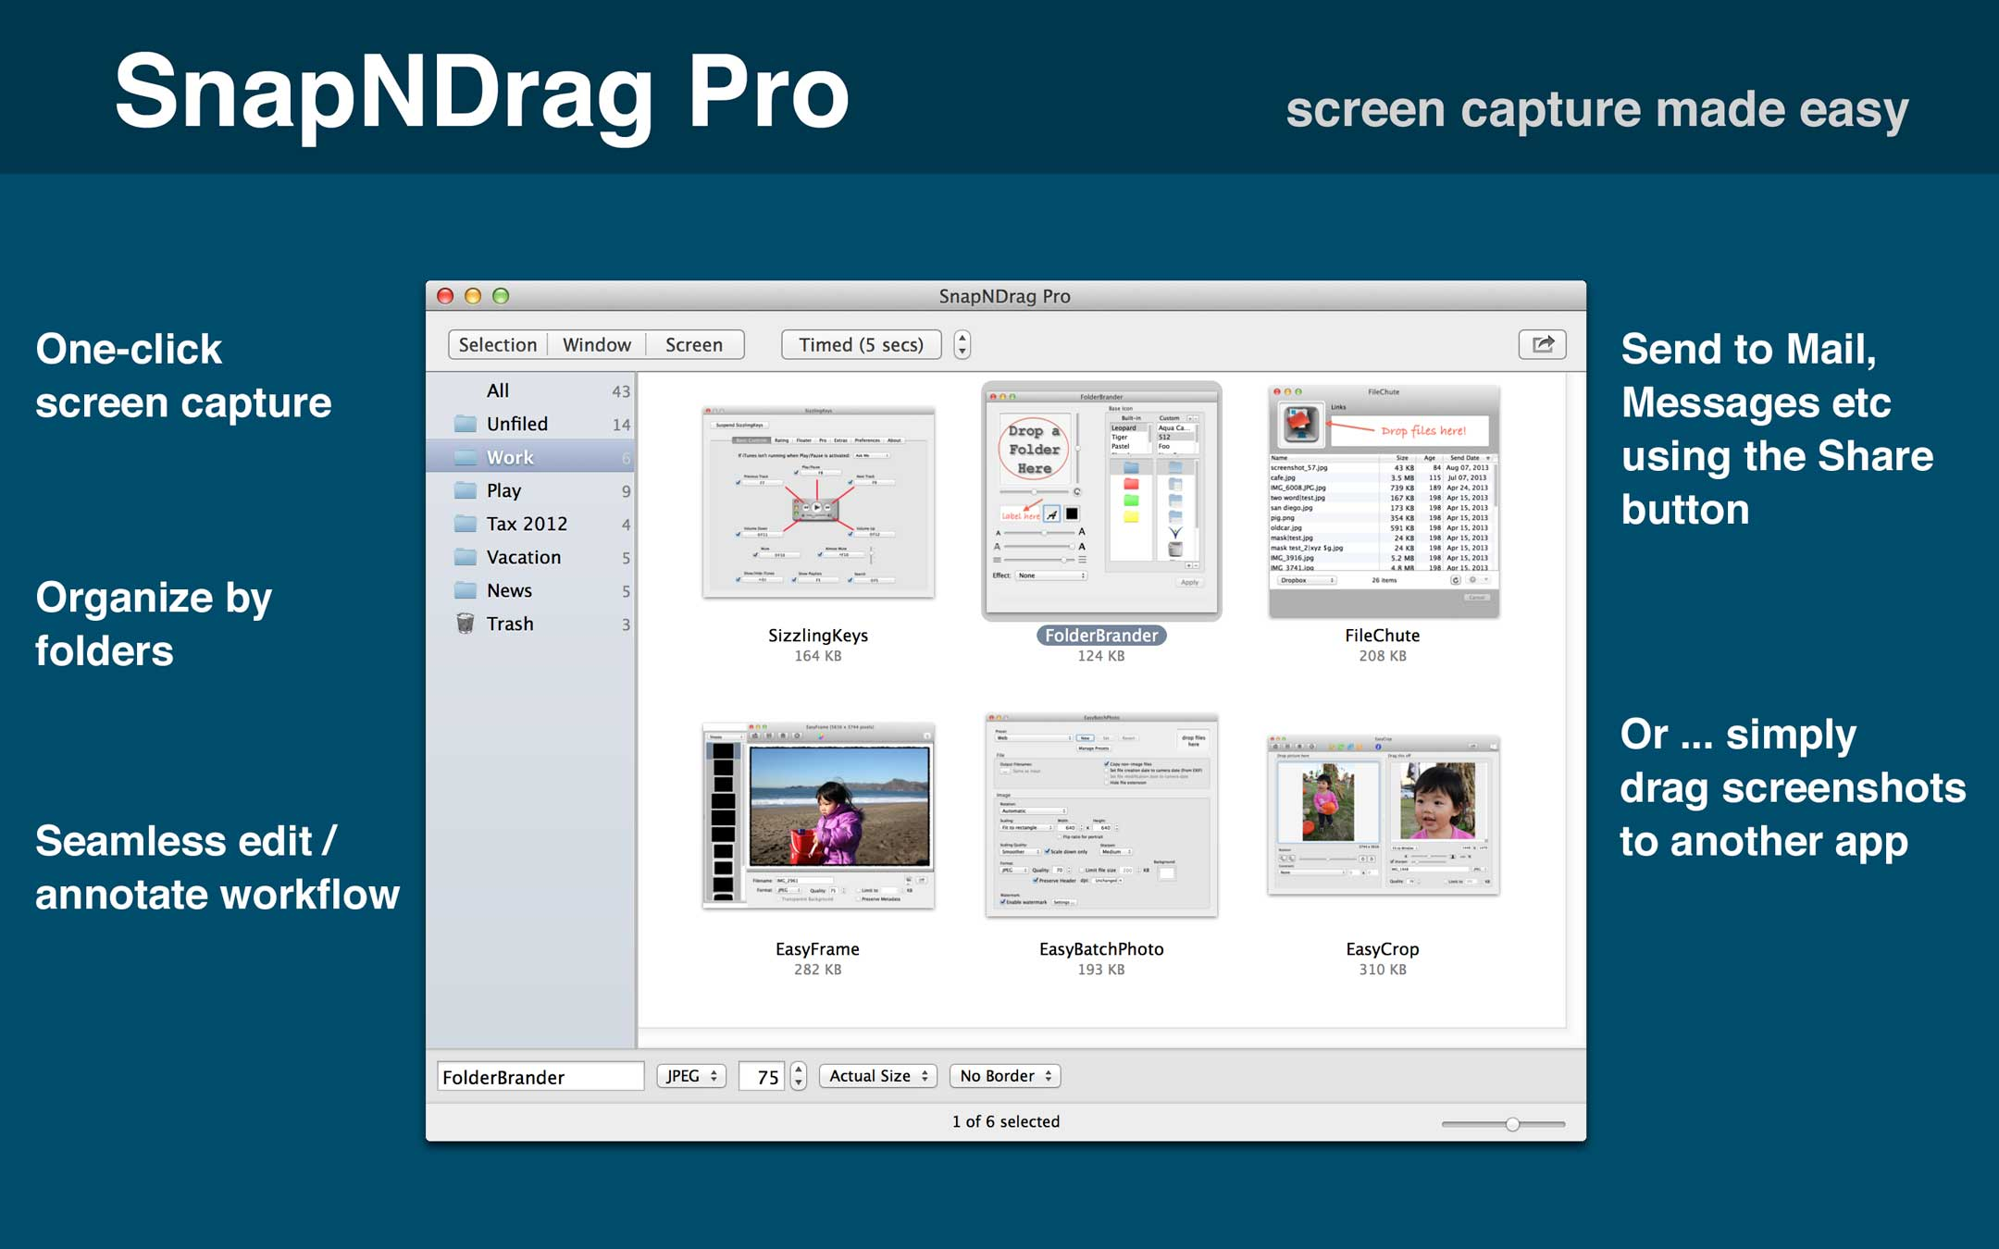The width and height of the screenshot is (1999, 1249).
Task: Select the Unfiled folder
Action: (x=516, y=423)
